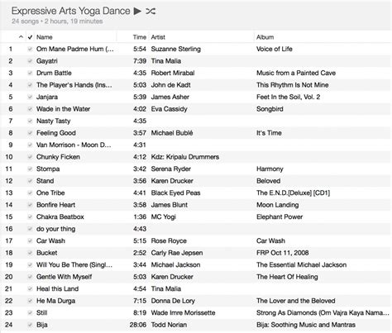Click album Feet In the Soil, Vol. 2
Screen dimensions: 392x333
[288, 97]
